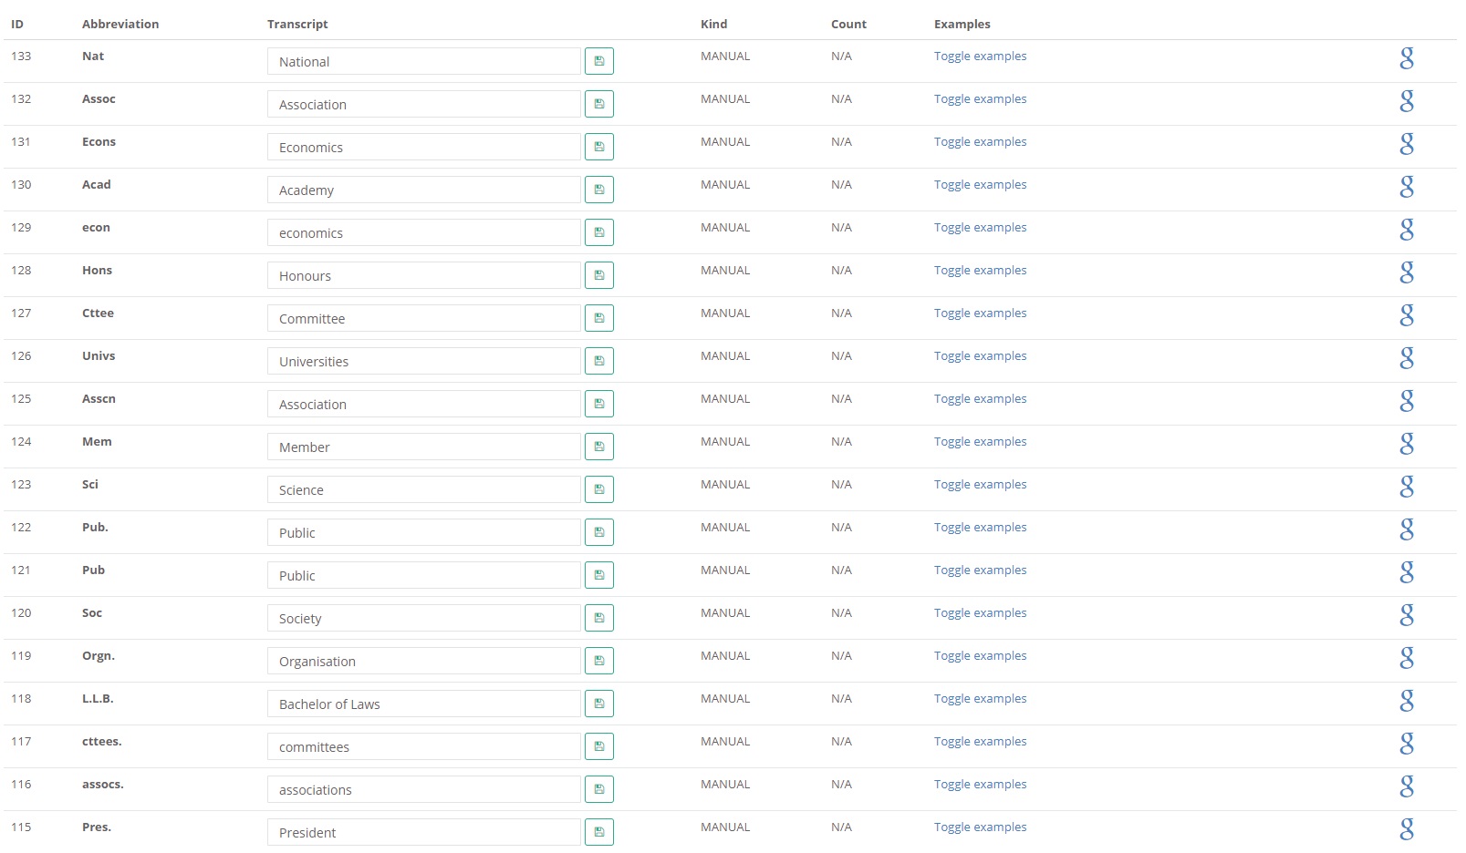Google search icon for Assoc row
Viewport: 1466px width, 853px height.
pyautogui.click(x=1407, y=101)
